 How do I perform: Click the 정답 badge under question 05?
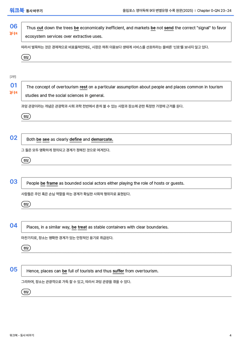26,292
